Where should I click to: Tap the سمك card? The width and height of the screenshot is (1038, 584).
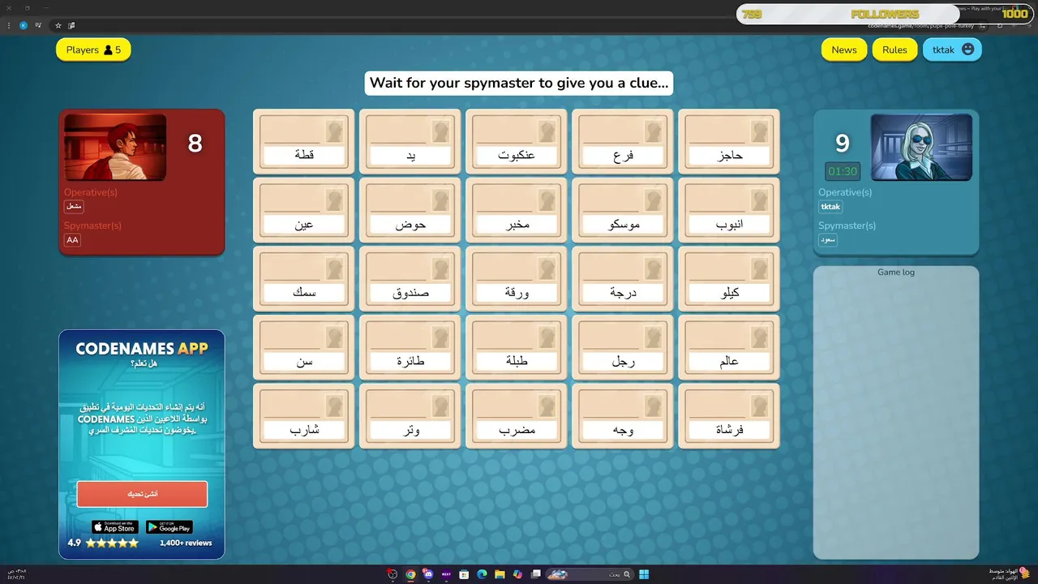click(303, 279)
